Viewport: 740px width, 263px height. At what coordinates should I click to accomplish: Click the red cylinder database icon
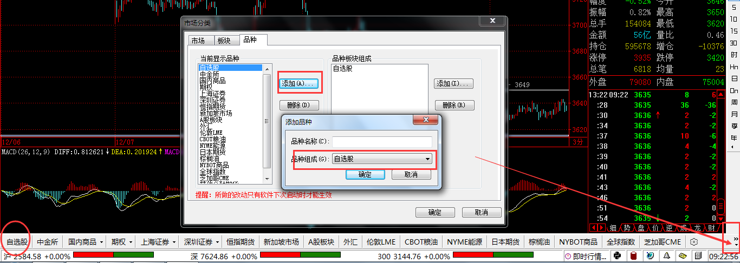[x=634, y=255]
